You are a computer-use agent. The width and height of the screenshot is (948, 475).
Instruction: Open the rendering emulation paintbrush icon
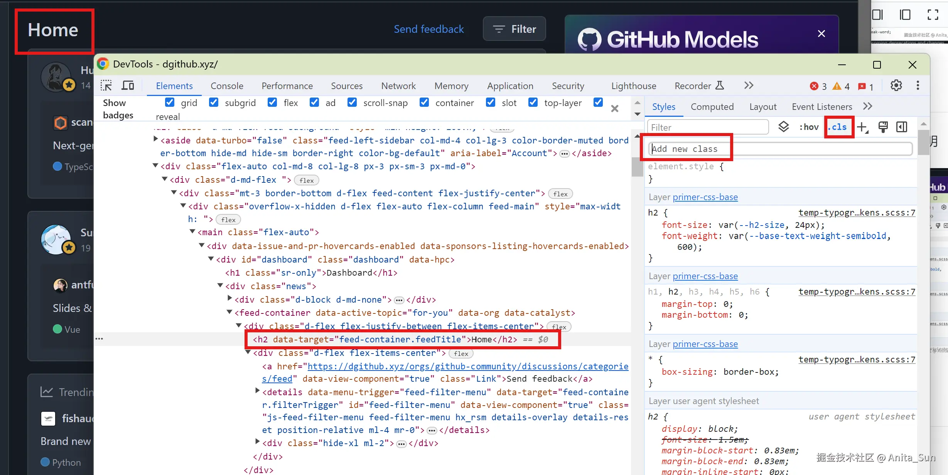(883, 127)
